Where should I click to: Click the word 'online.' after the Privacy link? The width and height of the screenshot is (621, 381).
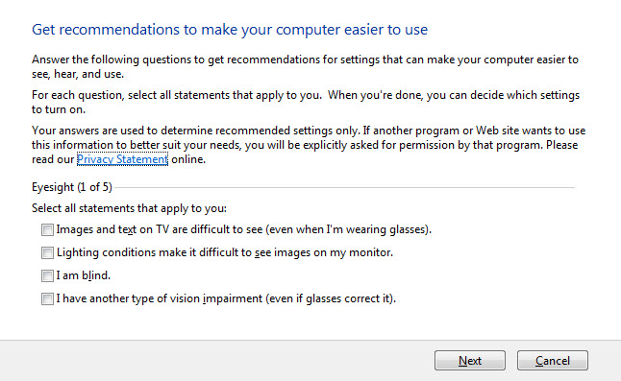188,159
